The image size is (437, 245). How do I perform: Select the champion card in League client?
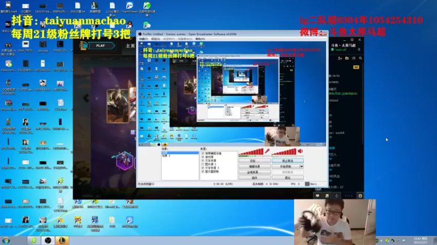pos(118,106)
